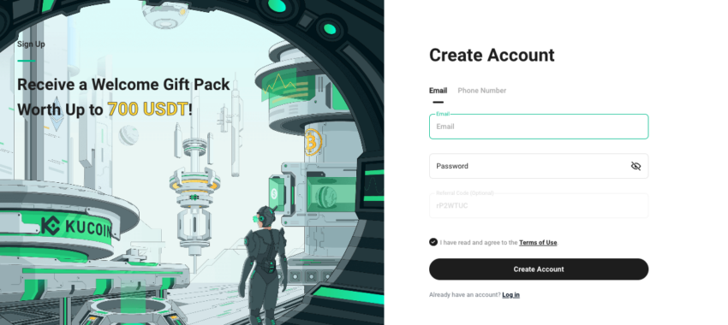Click the Sign Up label at top left
The image size is (728, 325).
pyautogui.click(x=31, y=44)
